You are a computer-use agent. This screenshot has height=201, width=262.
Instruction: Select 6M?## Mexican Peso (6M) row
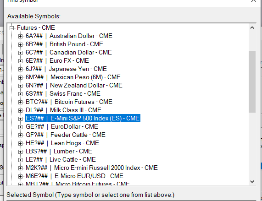[73, 77]
